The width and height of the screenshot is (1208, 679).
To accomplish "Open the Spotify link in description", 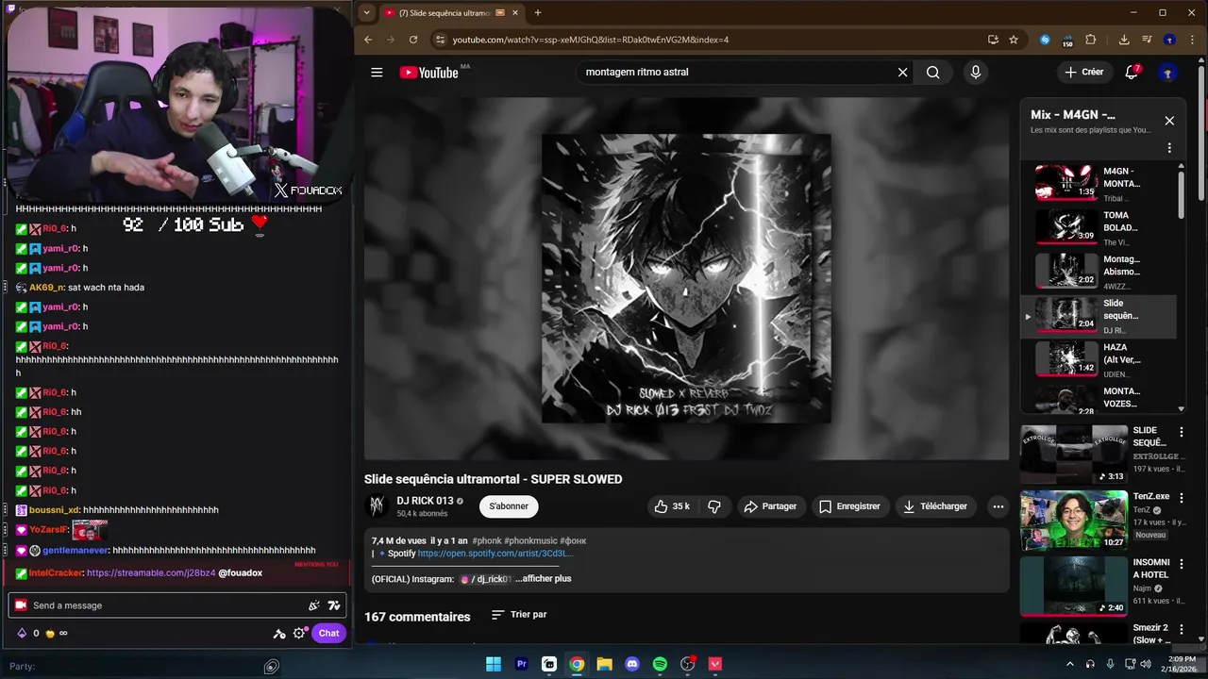I will tap(495, 554).
